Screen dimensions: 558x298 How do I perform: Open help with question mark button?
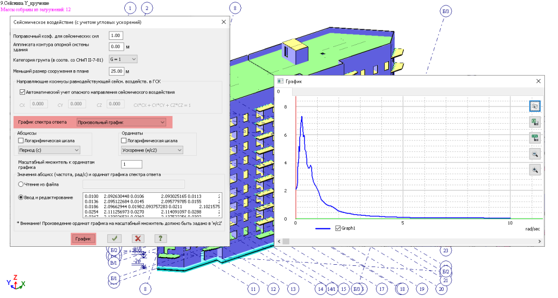click(160, 238)
